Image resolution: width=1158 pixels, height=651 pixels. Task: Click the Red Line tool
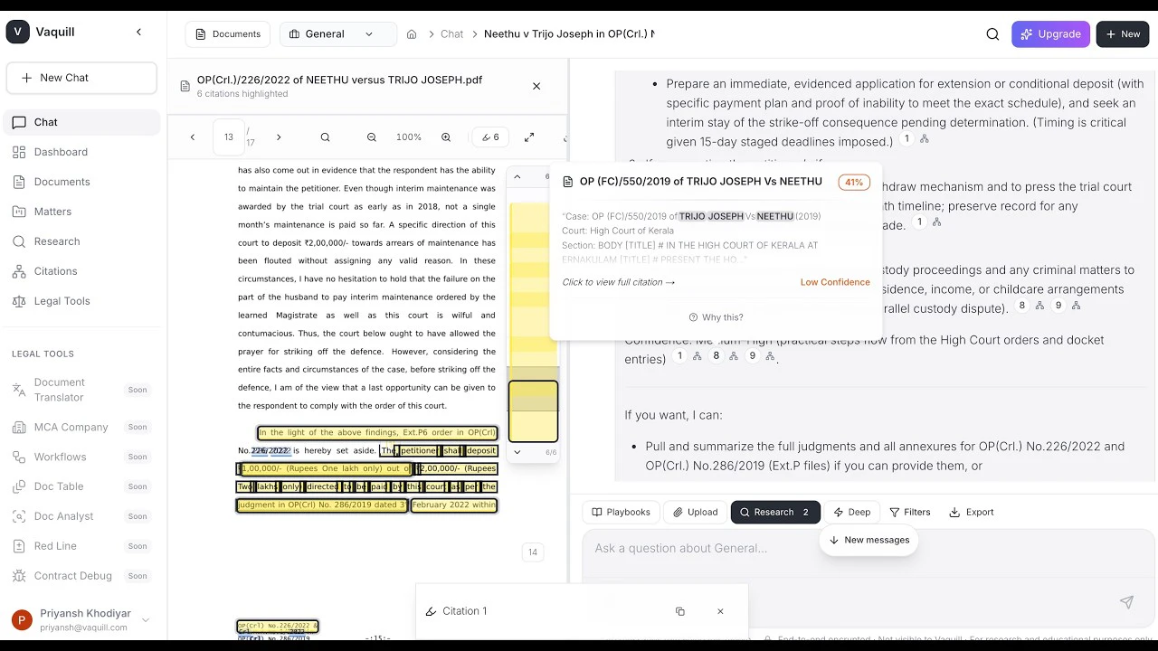pos(81,546)
